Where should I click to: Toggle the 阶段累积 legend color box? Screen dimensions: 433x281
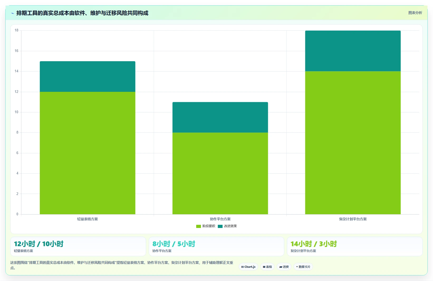point(199,226)
